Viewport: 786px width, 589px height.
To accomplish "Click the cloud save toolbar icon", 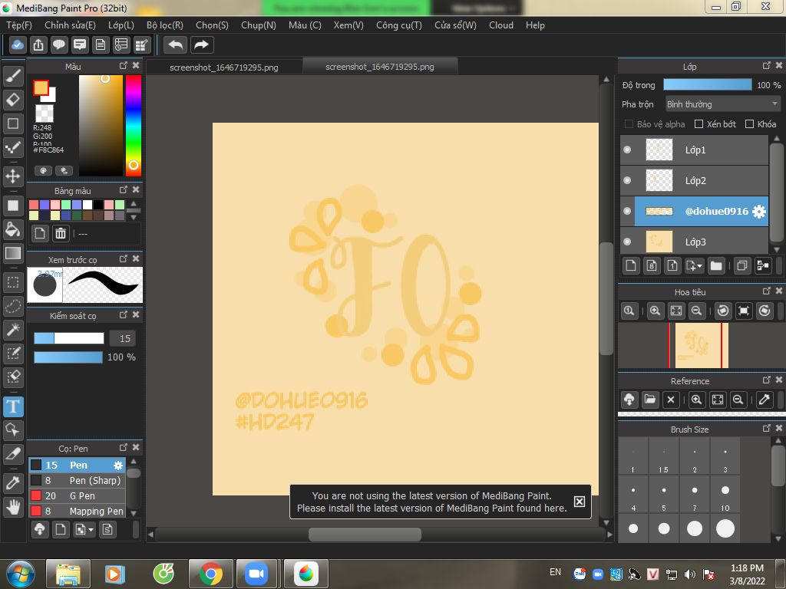I will tap(17, 45).
